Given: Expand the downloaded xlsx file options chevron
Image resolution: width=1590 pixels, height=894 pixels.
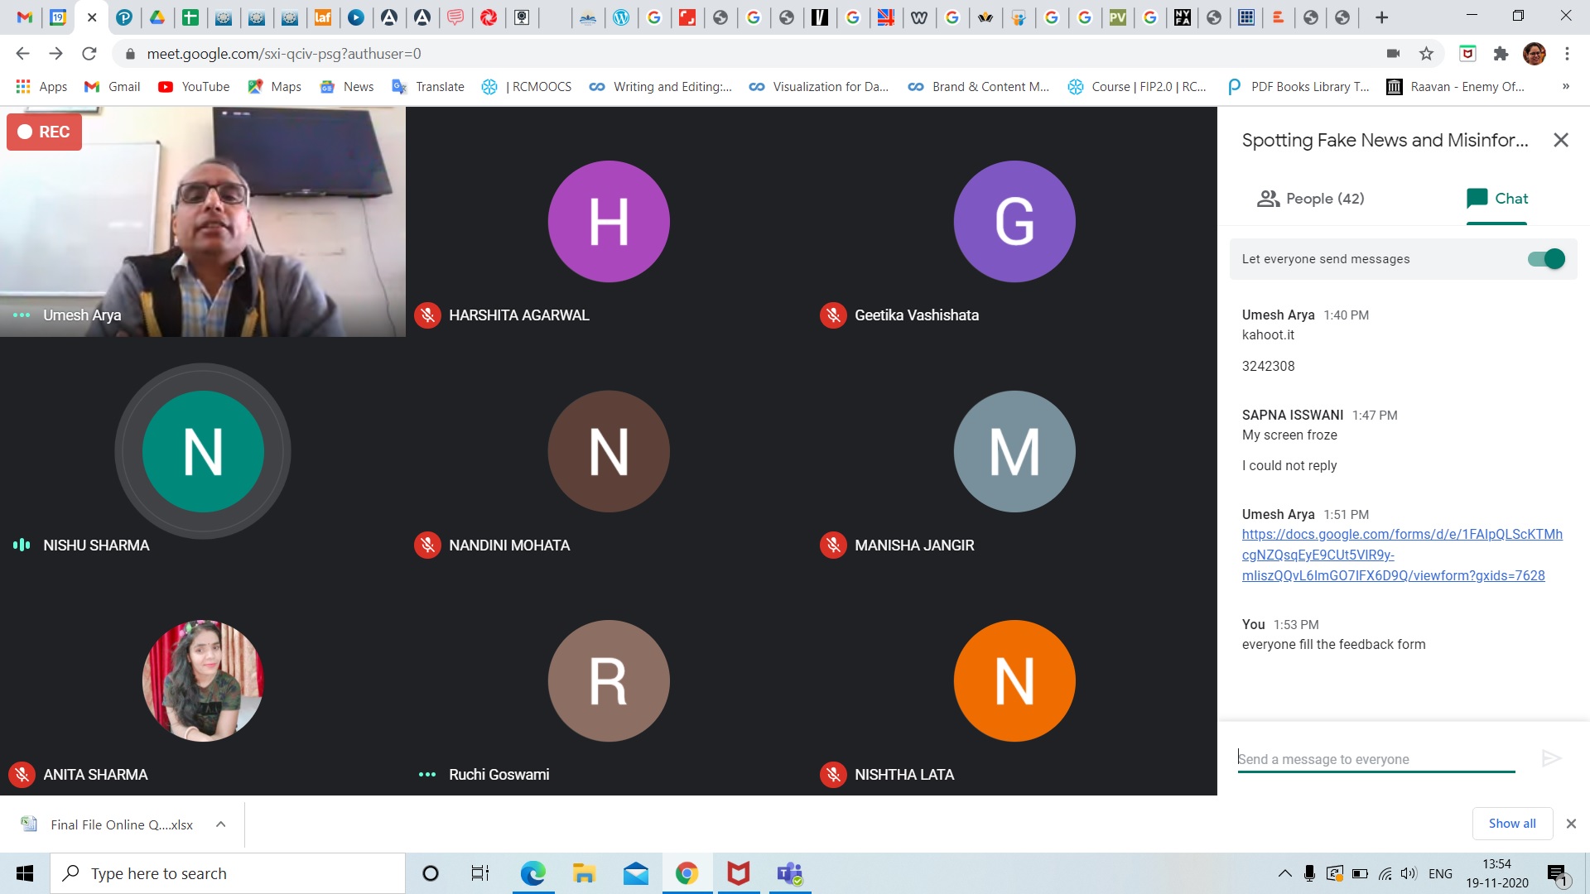Looking at the screenshot, I should (x=220, y=824).
